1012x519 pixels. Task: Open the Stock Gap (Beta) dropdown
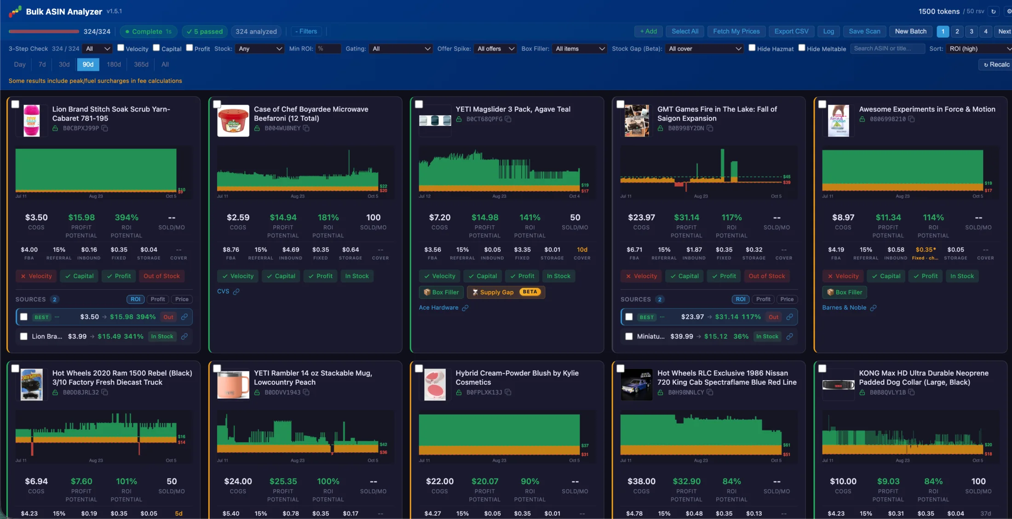[x=704, y=49]
